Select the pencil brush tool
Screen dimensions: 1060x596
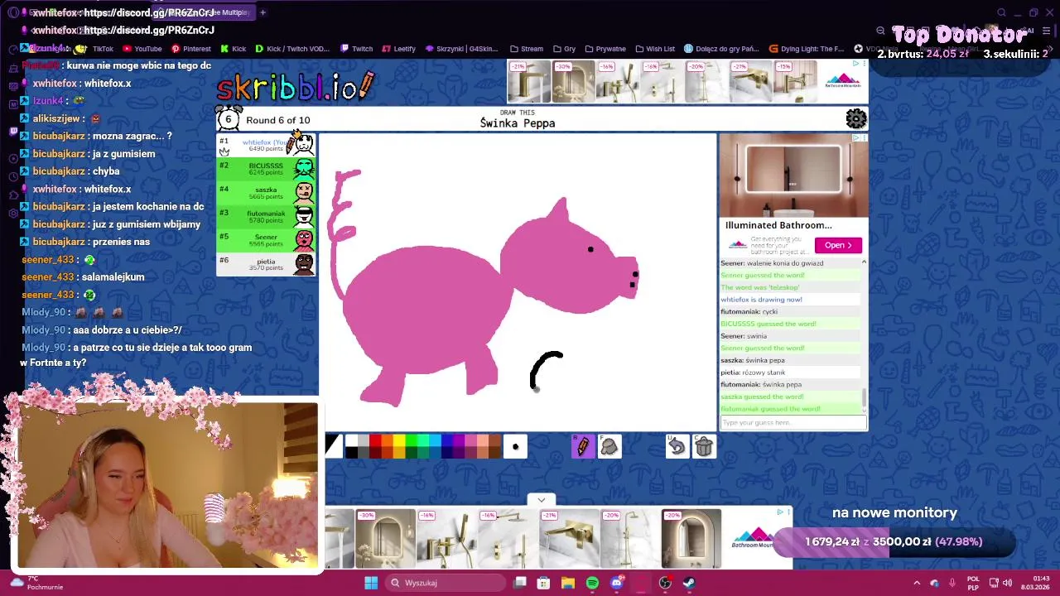coord(582,447)
